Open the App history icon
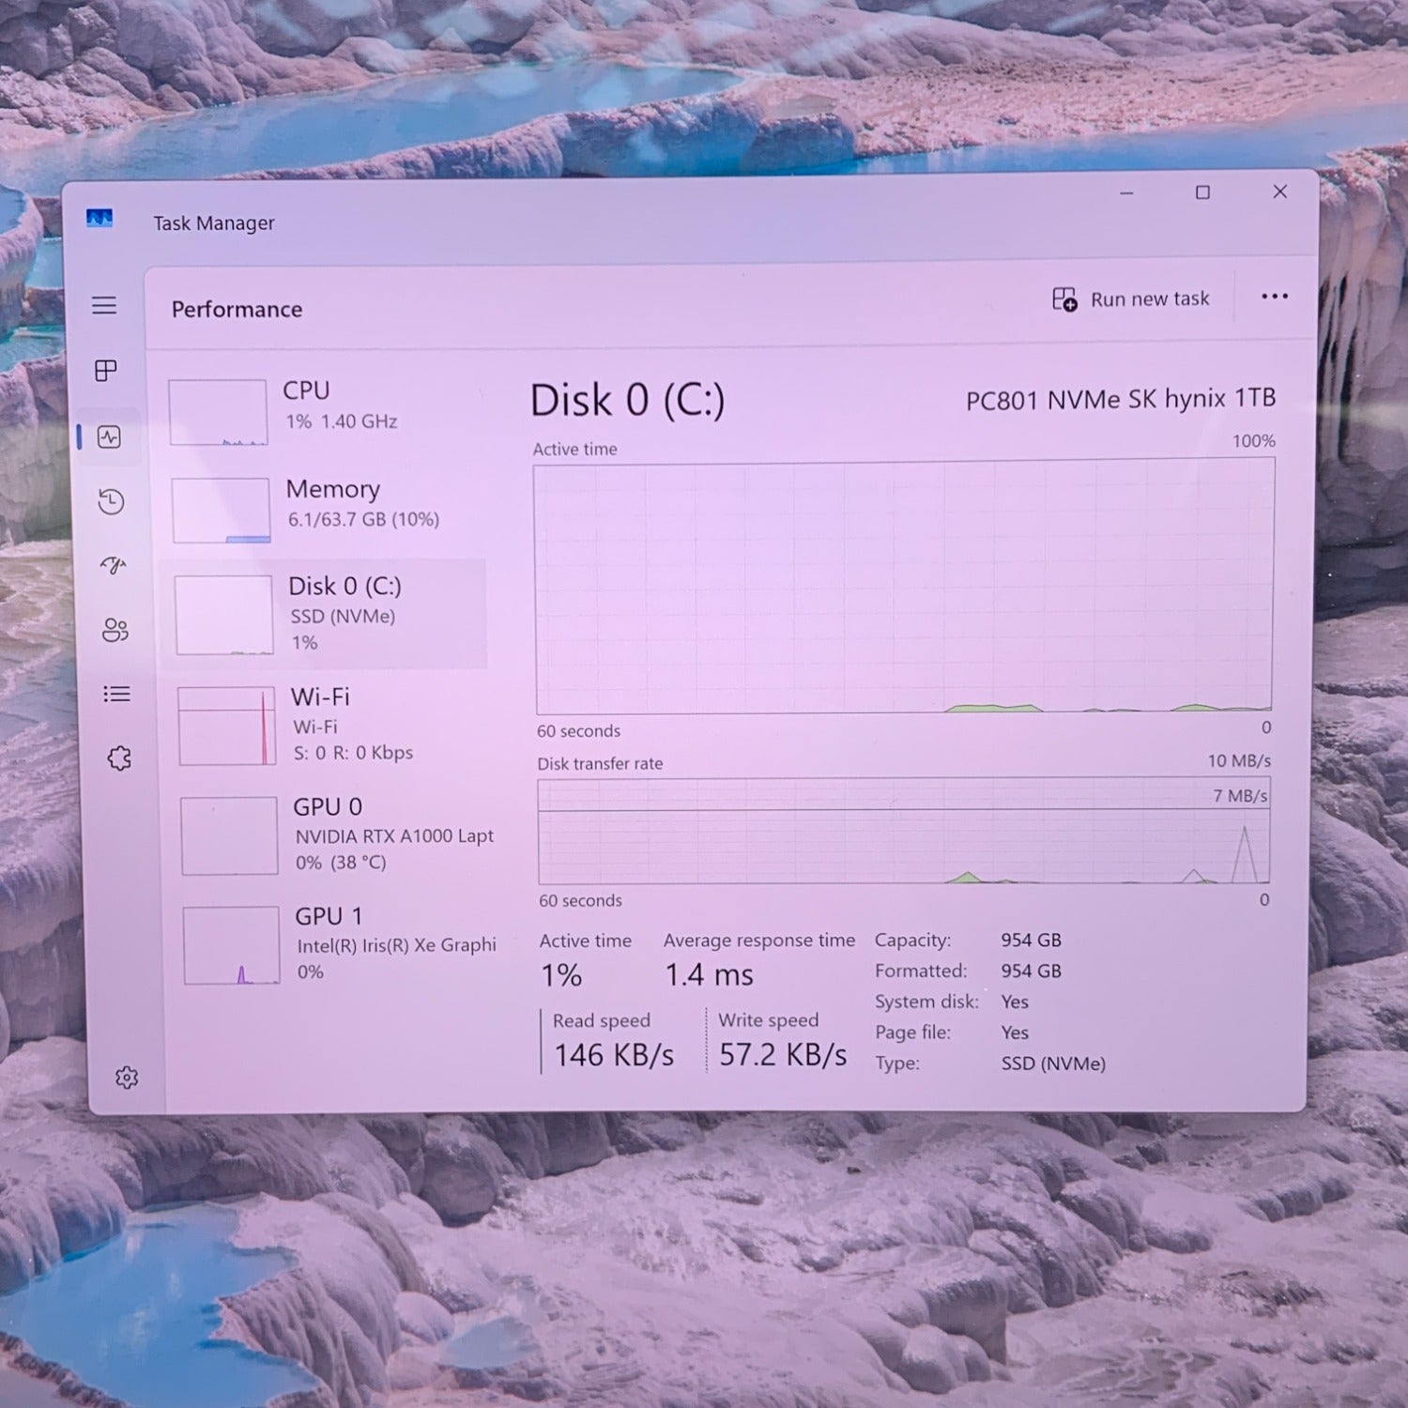Image resolution: width=1408 pixels, height=1408 pixels. click(x=111, y=501)
